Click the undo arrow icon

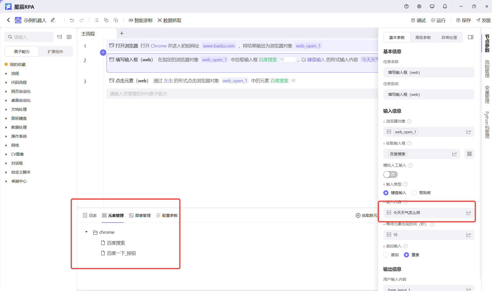pyautogui.click(x=72, y=20)
